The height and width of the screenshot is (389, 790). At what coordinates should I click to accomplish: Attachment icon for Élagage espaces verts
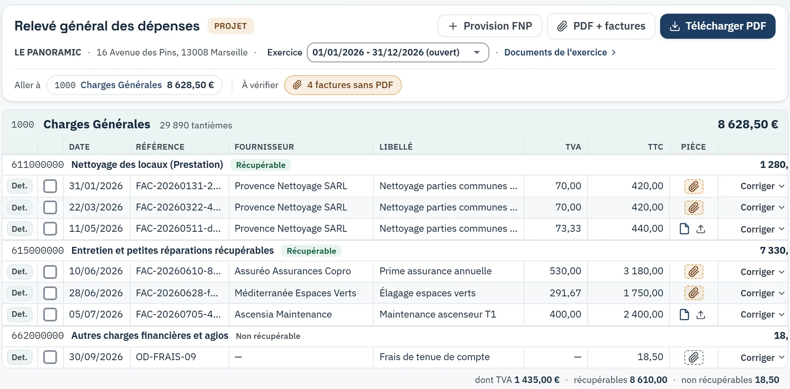(694, 293)
